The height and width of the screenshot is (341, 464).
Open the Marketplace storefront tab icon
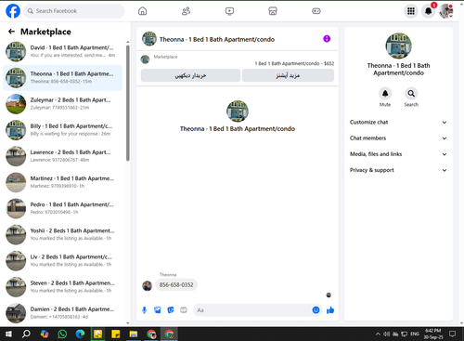273,11
